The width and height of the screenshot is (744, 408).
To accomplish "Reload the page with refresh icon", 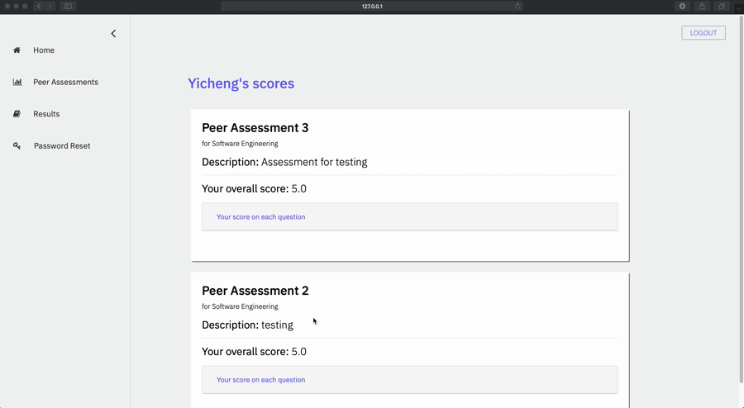I will [517, 6].
